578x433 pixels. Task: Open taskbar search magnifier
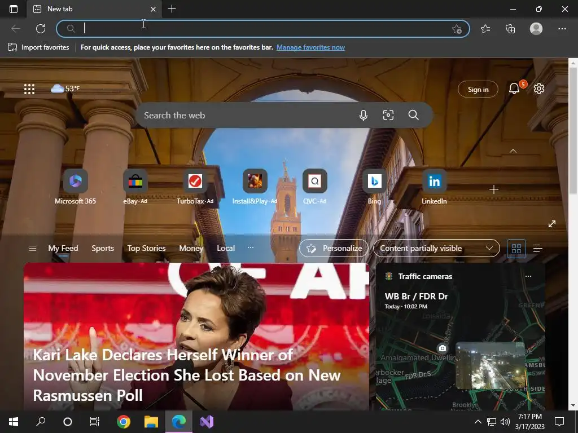[41, 422]
